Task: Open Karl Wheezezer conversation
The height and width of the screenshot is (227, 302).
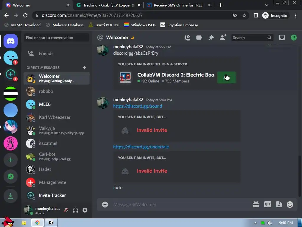Action: pos(57,117)
